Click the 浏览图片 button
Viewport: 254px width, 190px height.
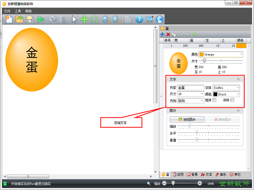(187, 119)
